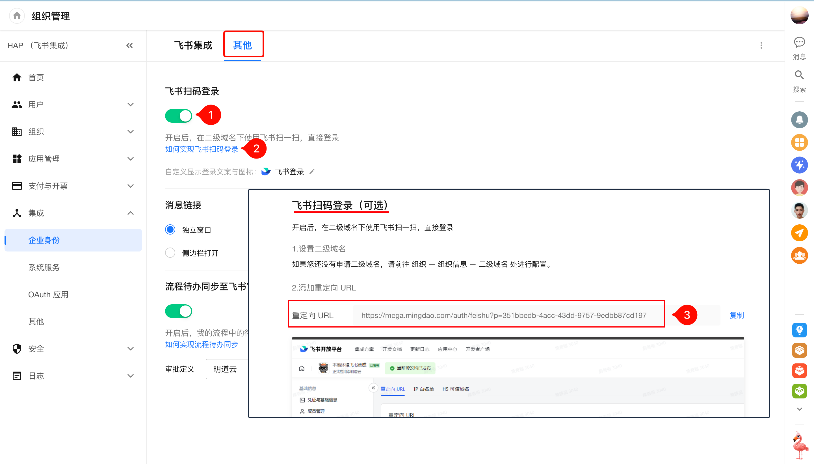Viewport: 814px width, 464px height.
Task: Click the 飞书 logo next to 飞书登录
Action: pos(266,172)
